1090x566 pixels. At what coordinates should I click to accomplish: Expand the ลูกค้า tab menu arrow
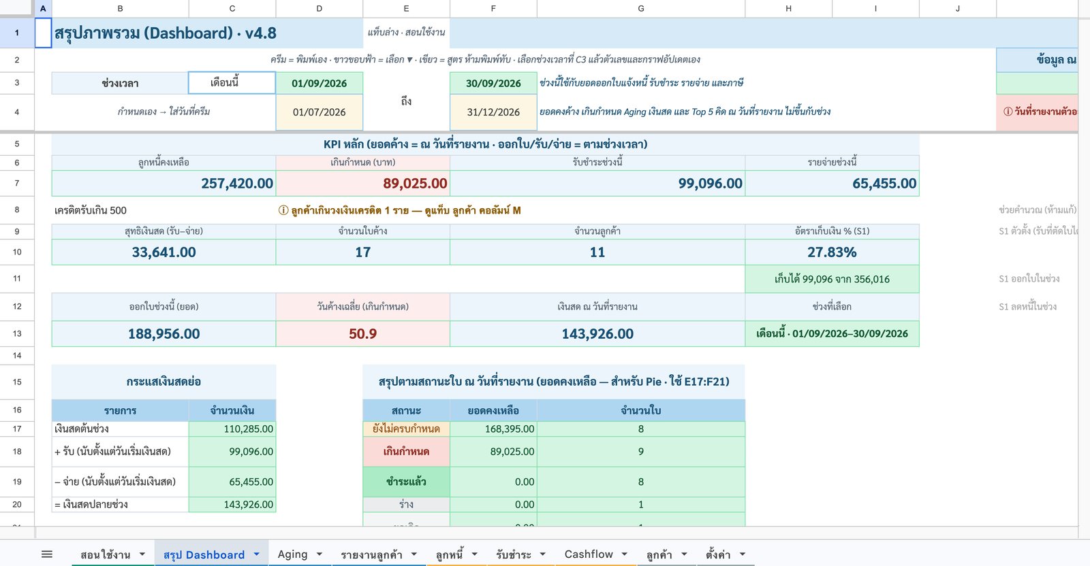684,554
